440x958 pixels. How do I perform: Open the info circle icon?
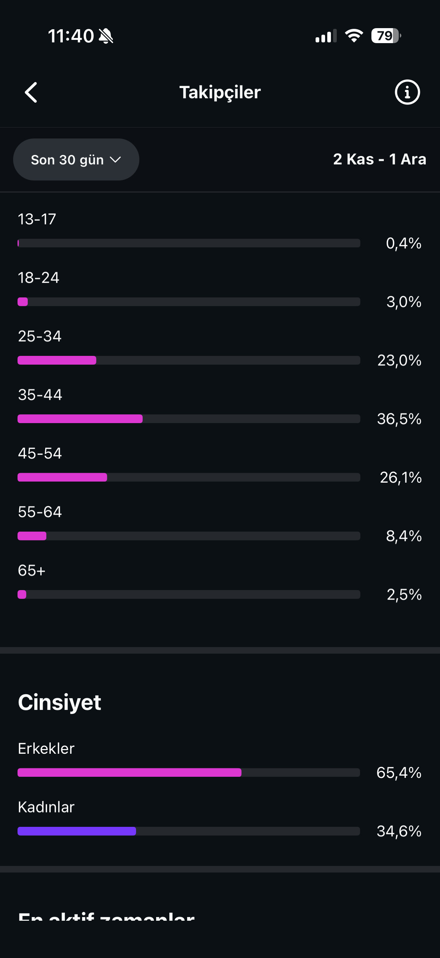click(x=407, y=92)
